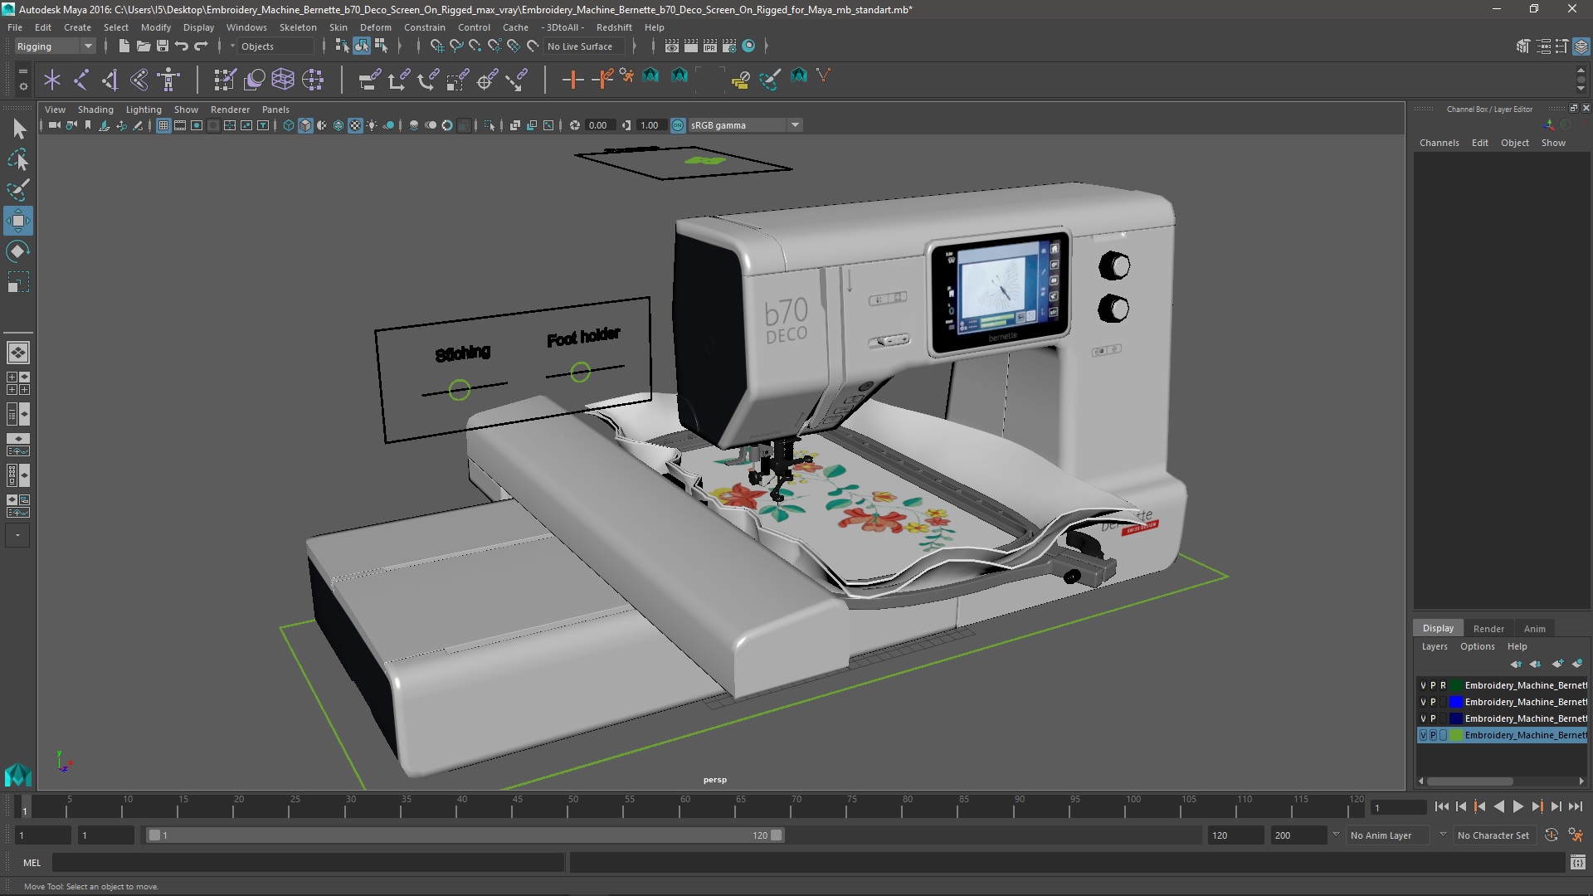Click the Set Key plus shelf icon
This screenshot has width=1593, height=896.
tap(572, 80)
